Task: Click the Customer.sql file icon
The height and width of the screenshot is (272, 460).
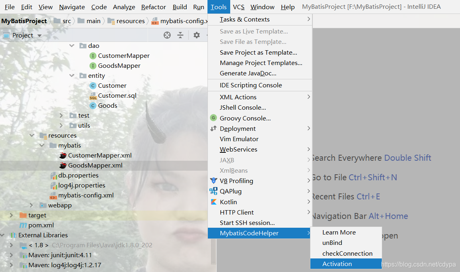Action: [93, 96]
